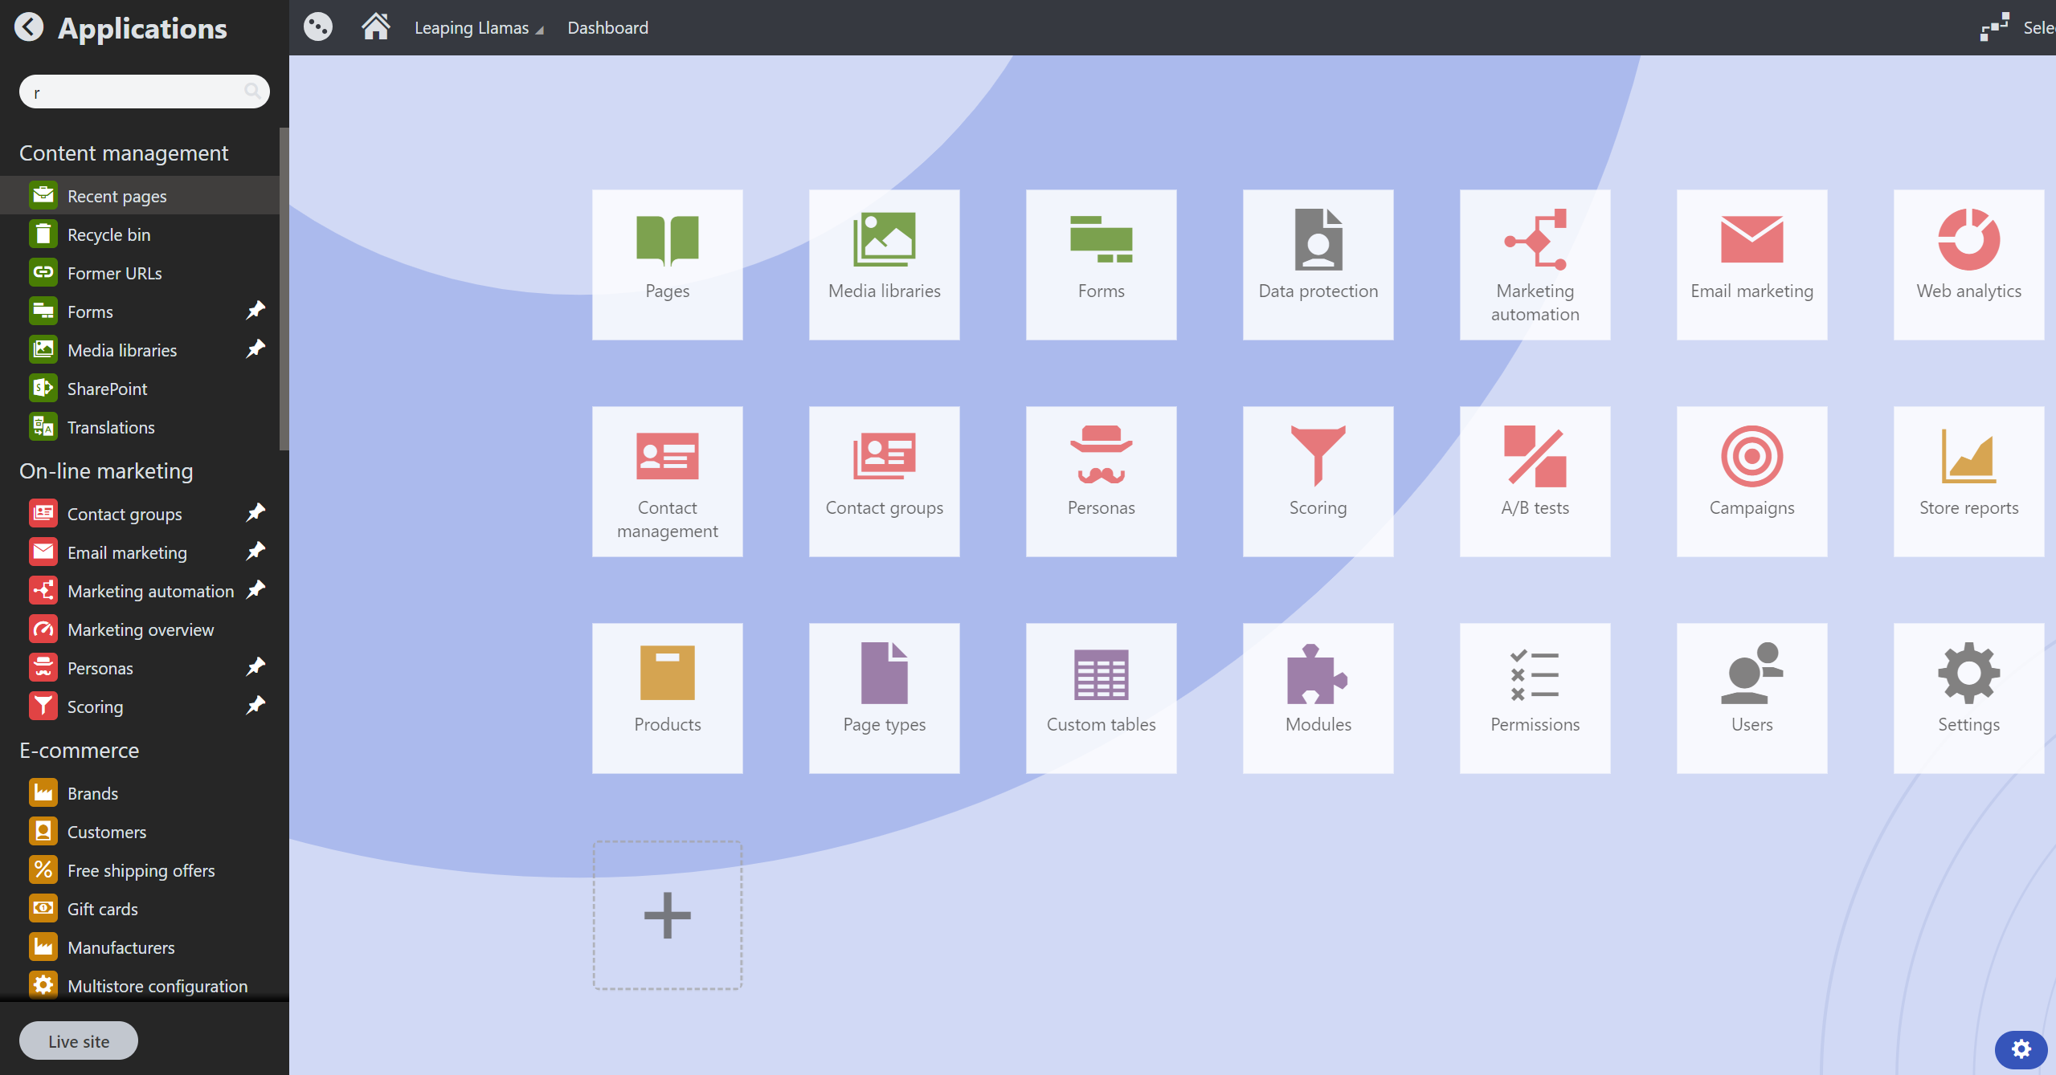Unpin Media libraries in the sidebar

[x=255, y=348]
